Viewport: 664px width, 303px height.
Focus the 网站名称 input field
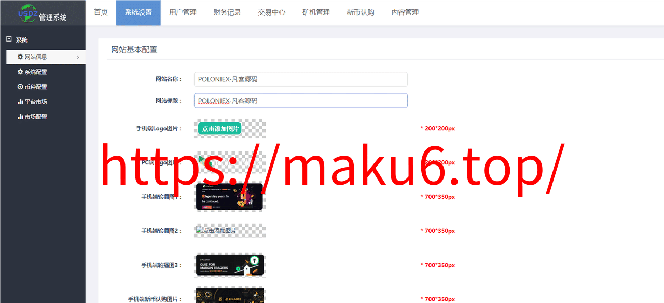click(x=300, y=79)
